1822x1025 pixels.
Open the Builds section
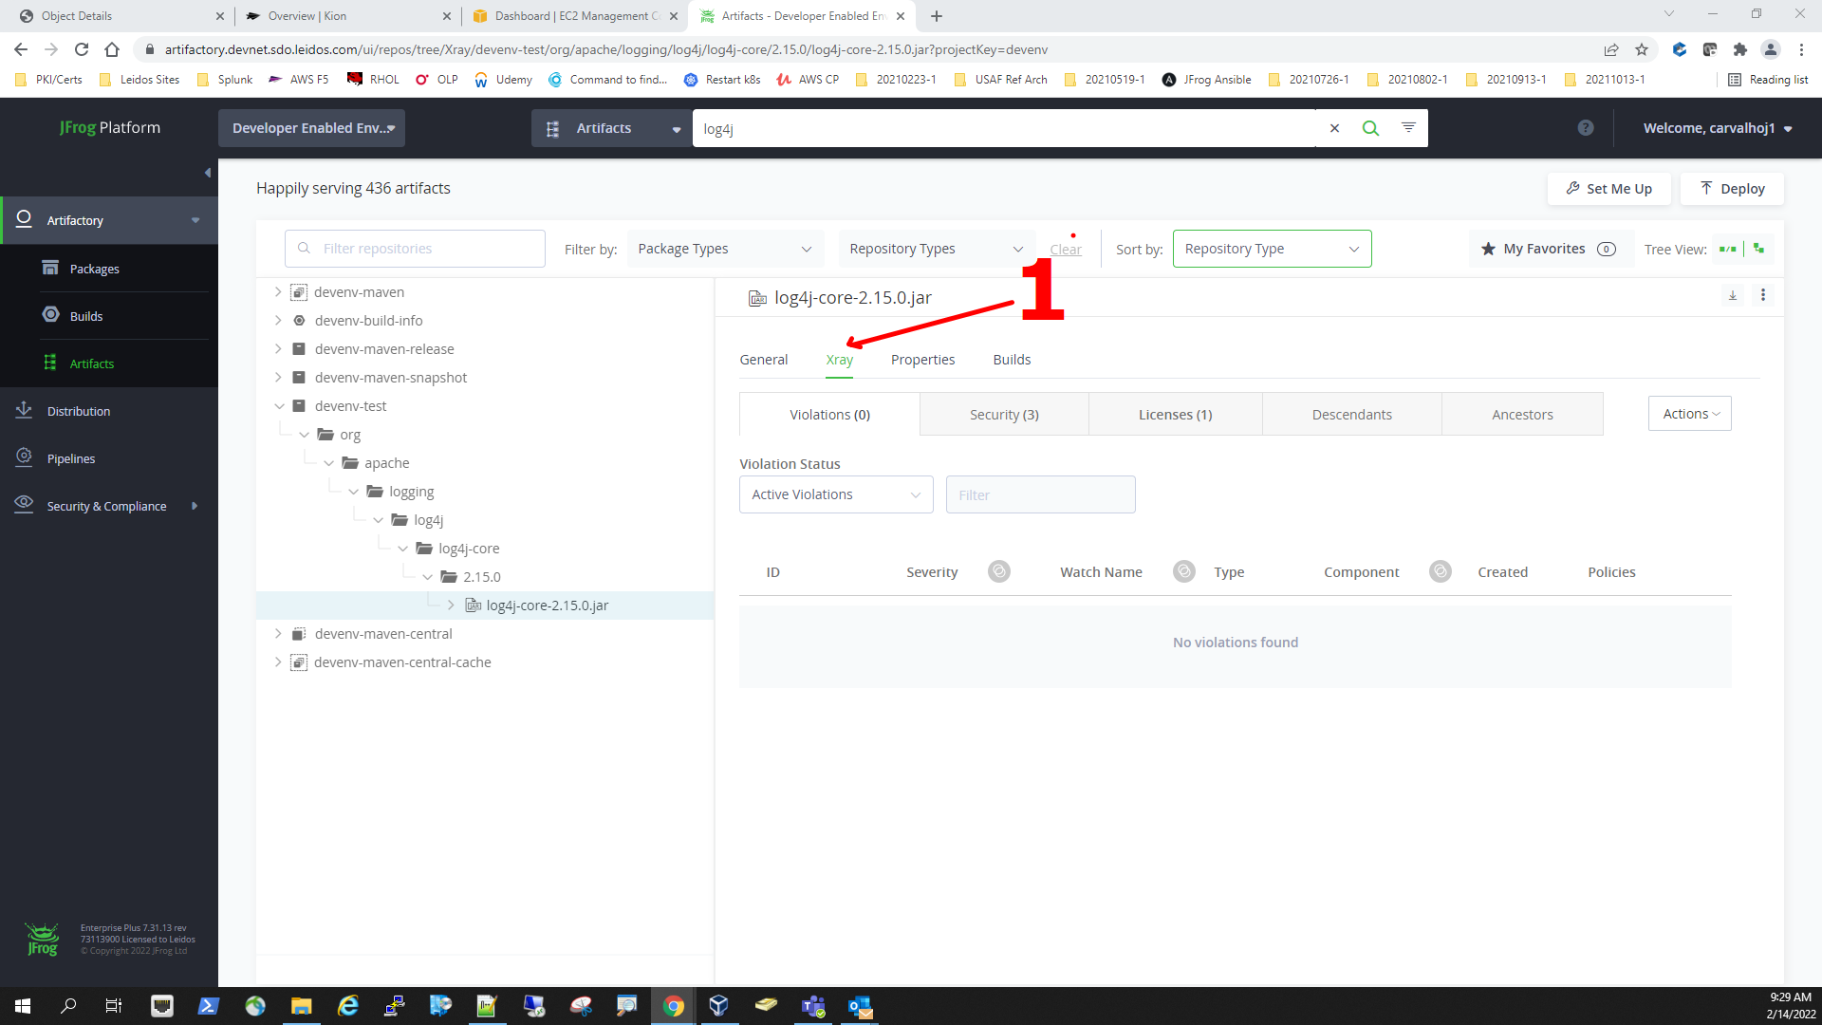click(85, 316)
